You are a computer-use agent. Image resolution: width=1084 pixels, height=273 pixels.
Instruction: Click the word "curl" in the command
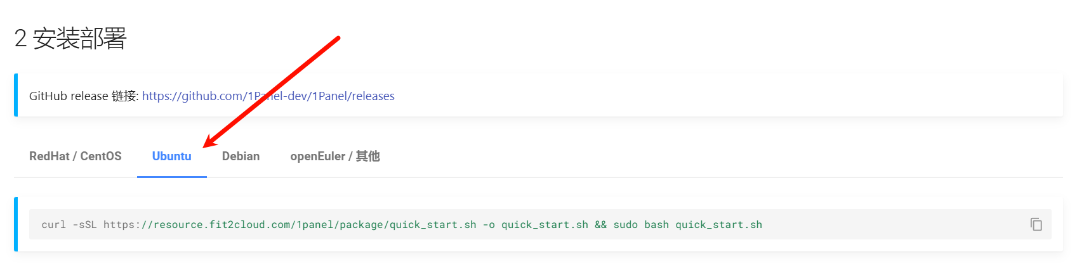click(53, 225)
